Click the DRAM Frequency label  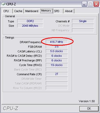pyautogui.click(x=31, y=42)
